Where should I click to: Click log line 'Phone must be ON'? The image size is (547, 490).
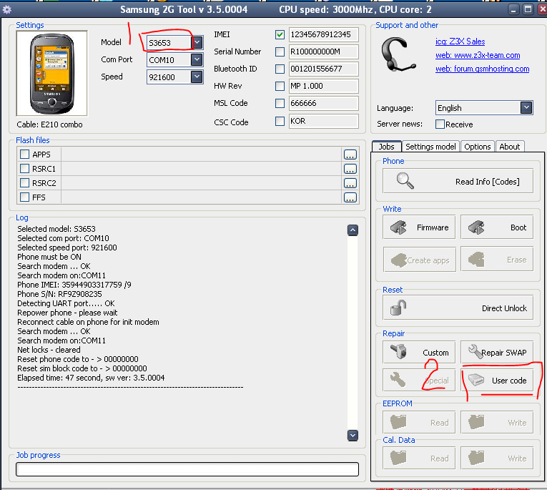point(49,257)
